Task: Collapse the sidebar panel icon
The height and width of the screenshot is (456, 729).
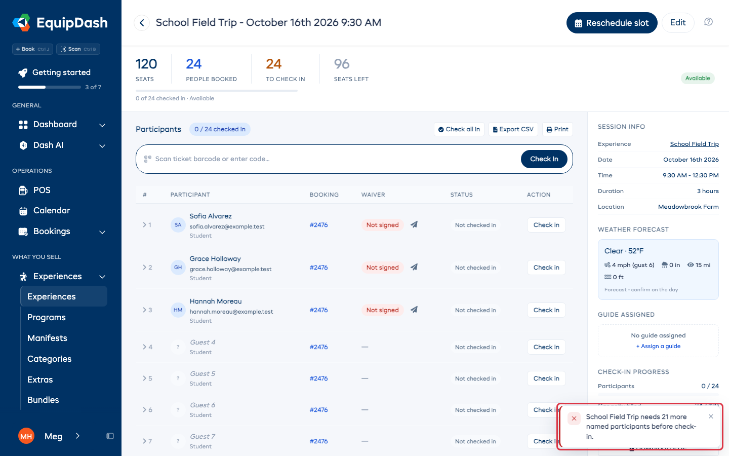Action: click(110, 436)
